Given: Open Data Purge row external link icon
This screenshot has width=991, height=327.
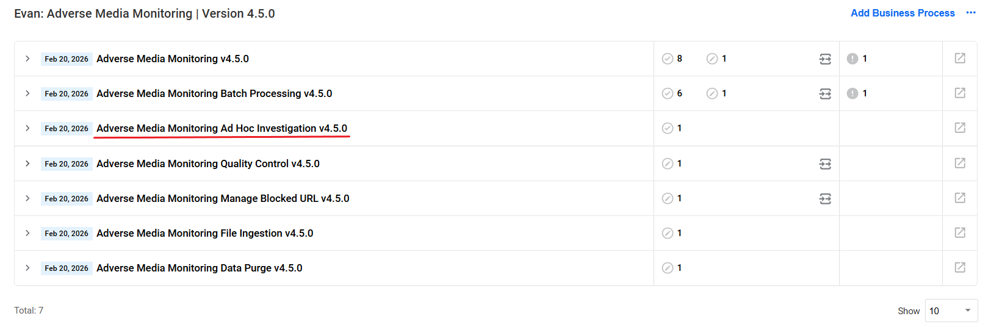Looking at the screenshot, I should point(960,267).
